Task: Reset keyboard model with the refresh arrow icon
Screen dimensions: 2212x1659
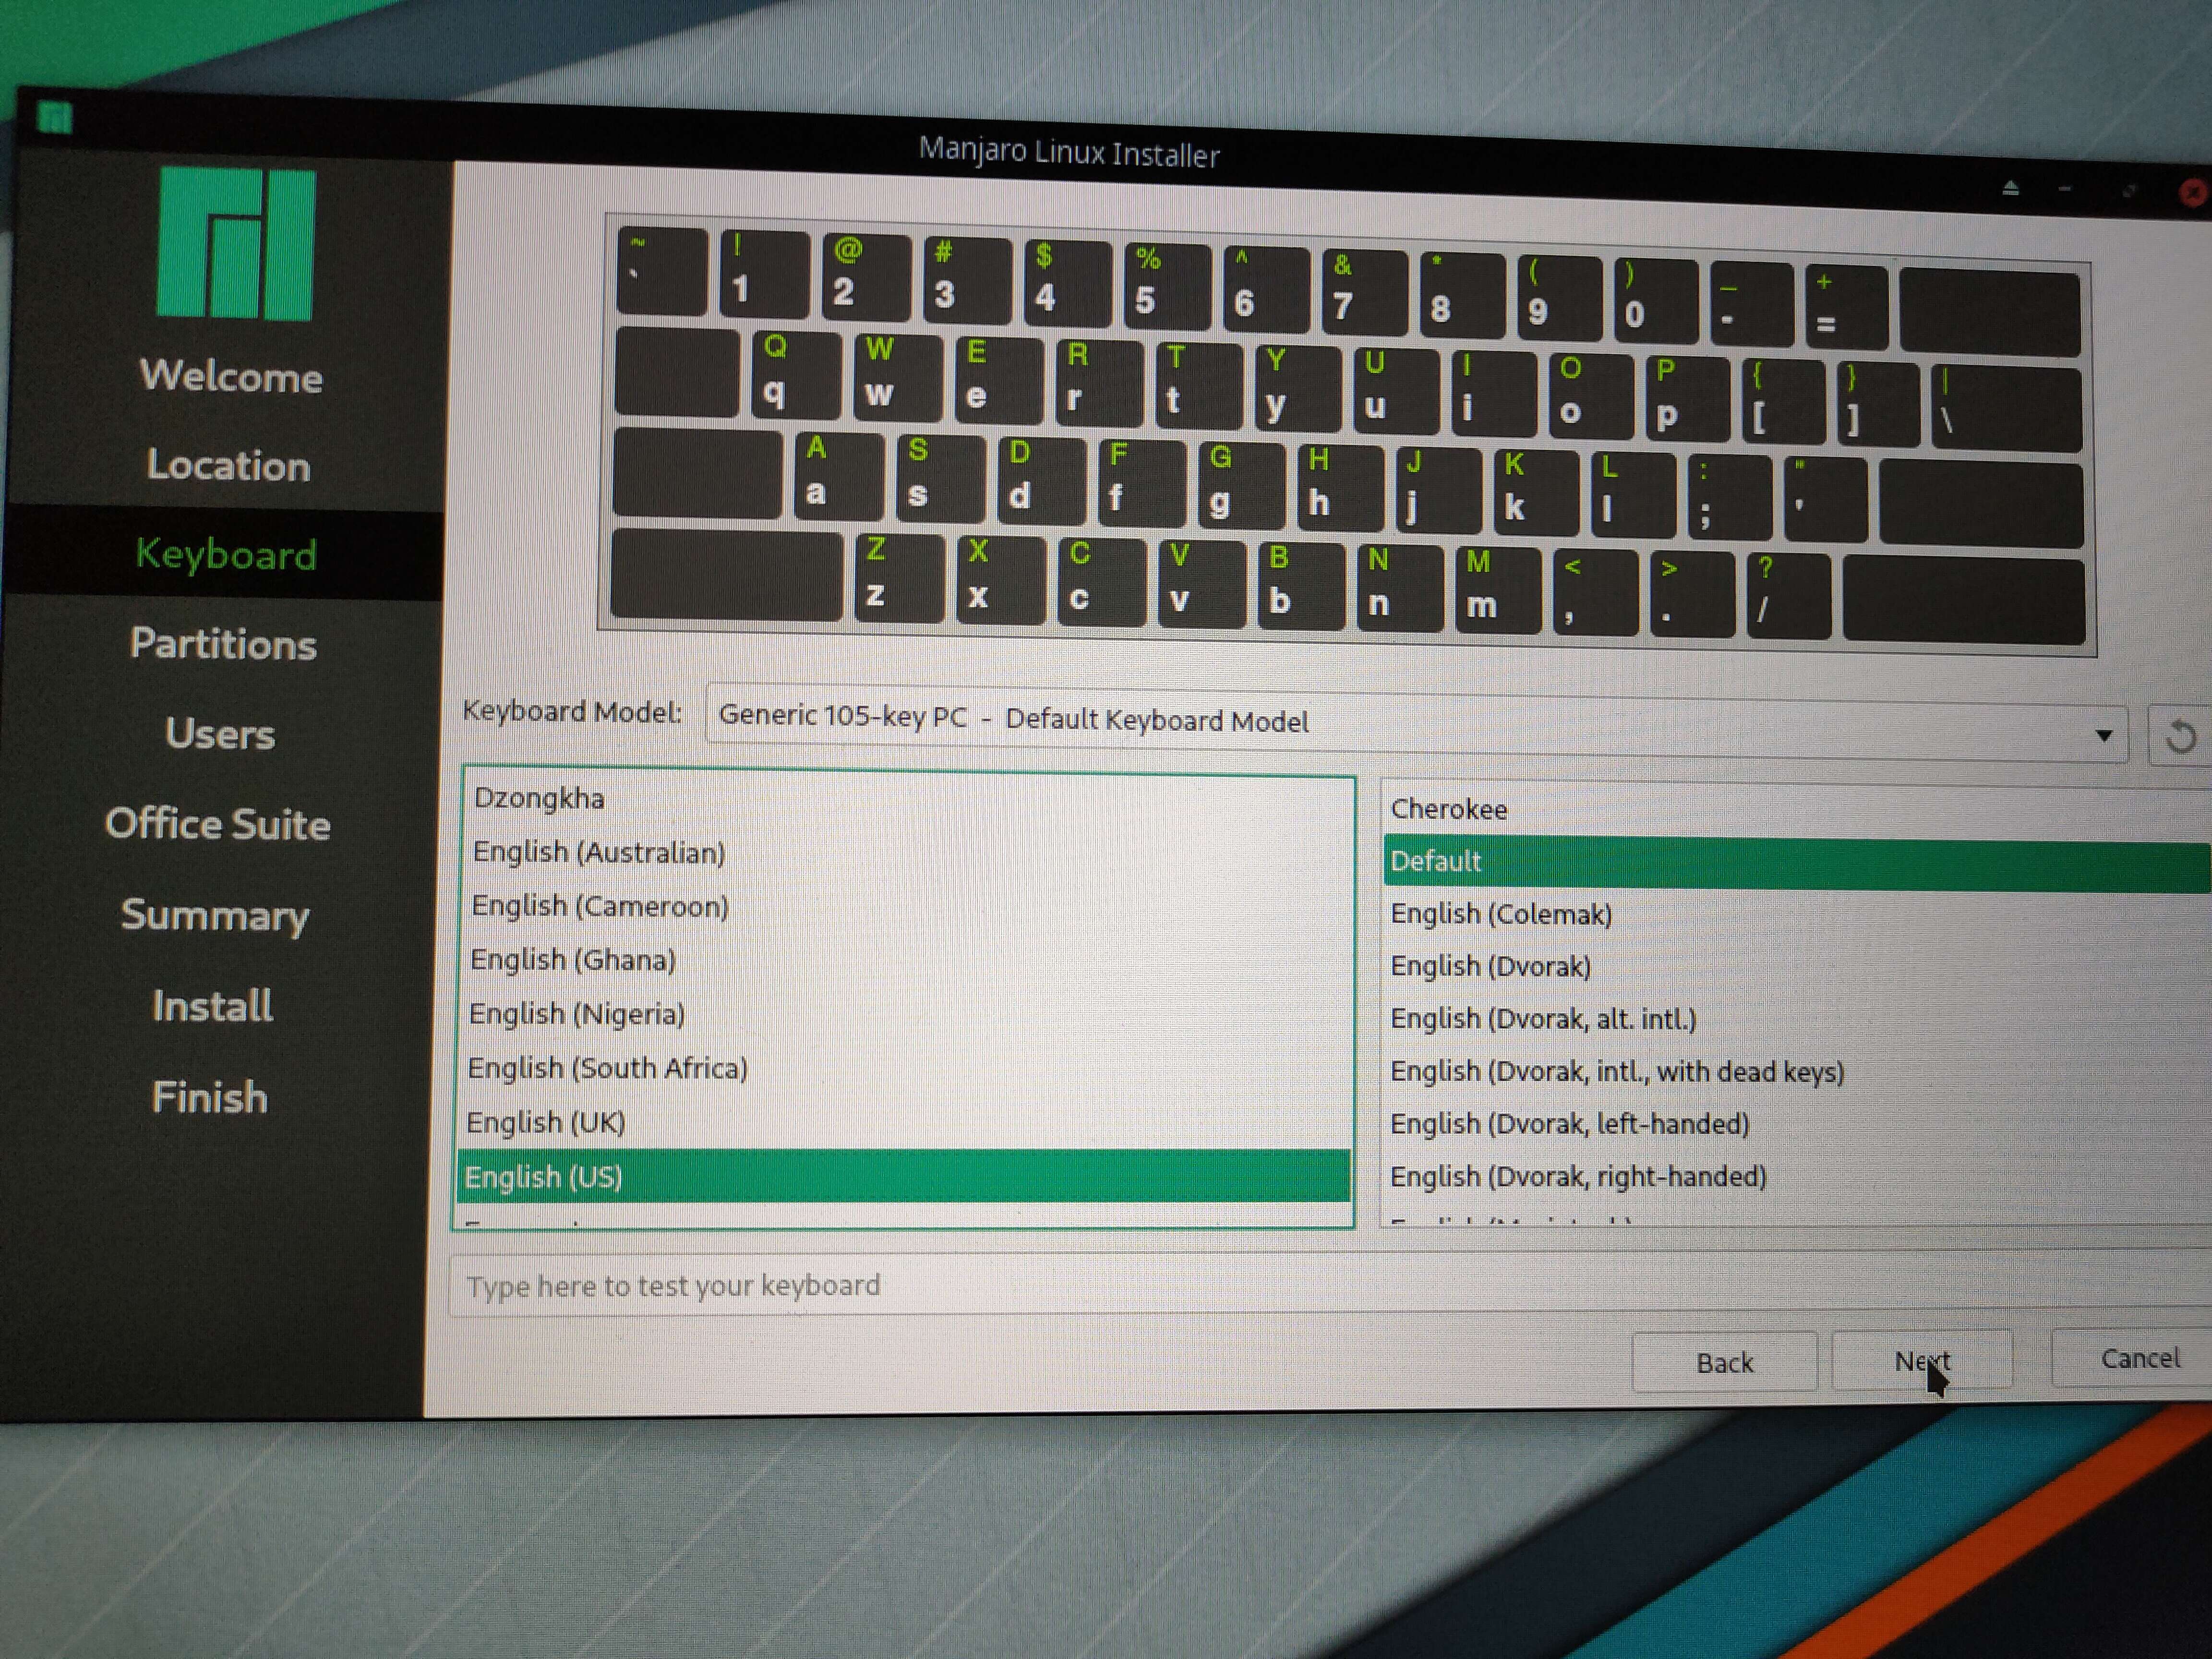Action: tap(2180, 738)
